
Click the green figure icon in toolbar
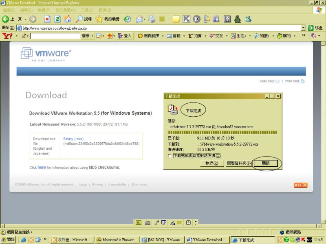click(x=238, y=19)
